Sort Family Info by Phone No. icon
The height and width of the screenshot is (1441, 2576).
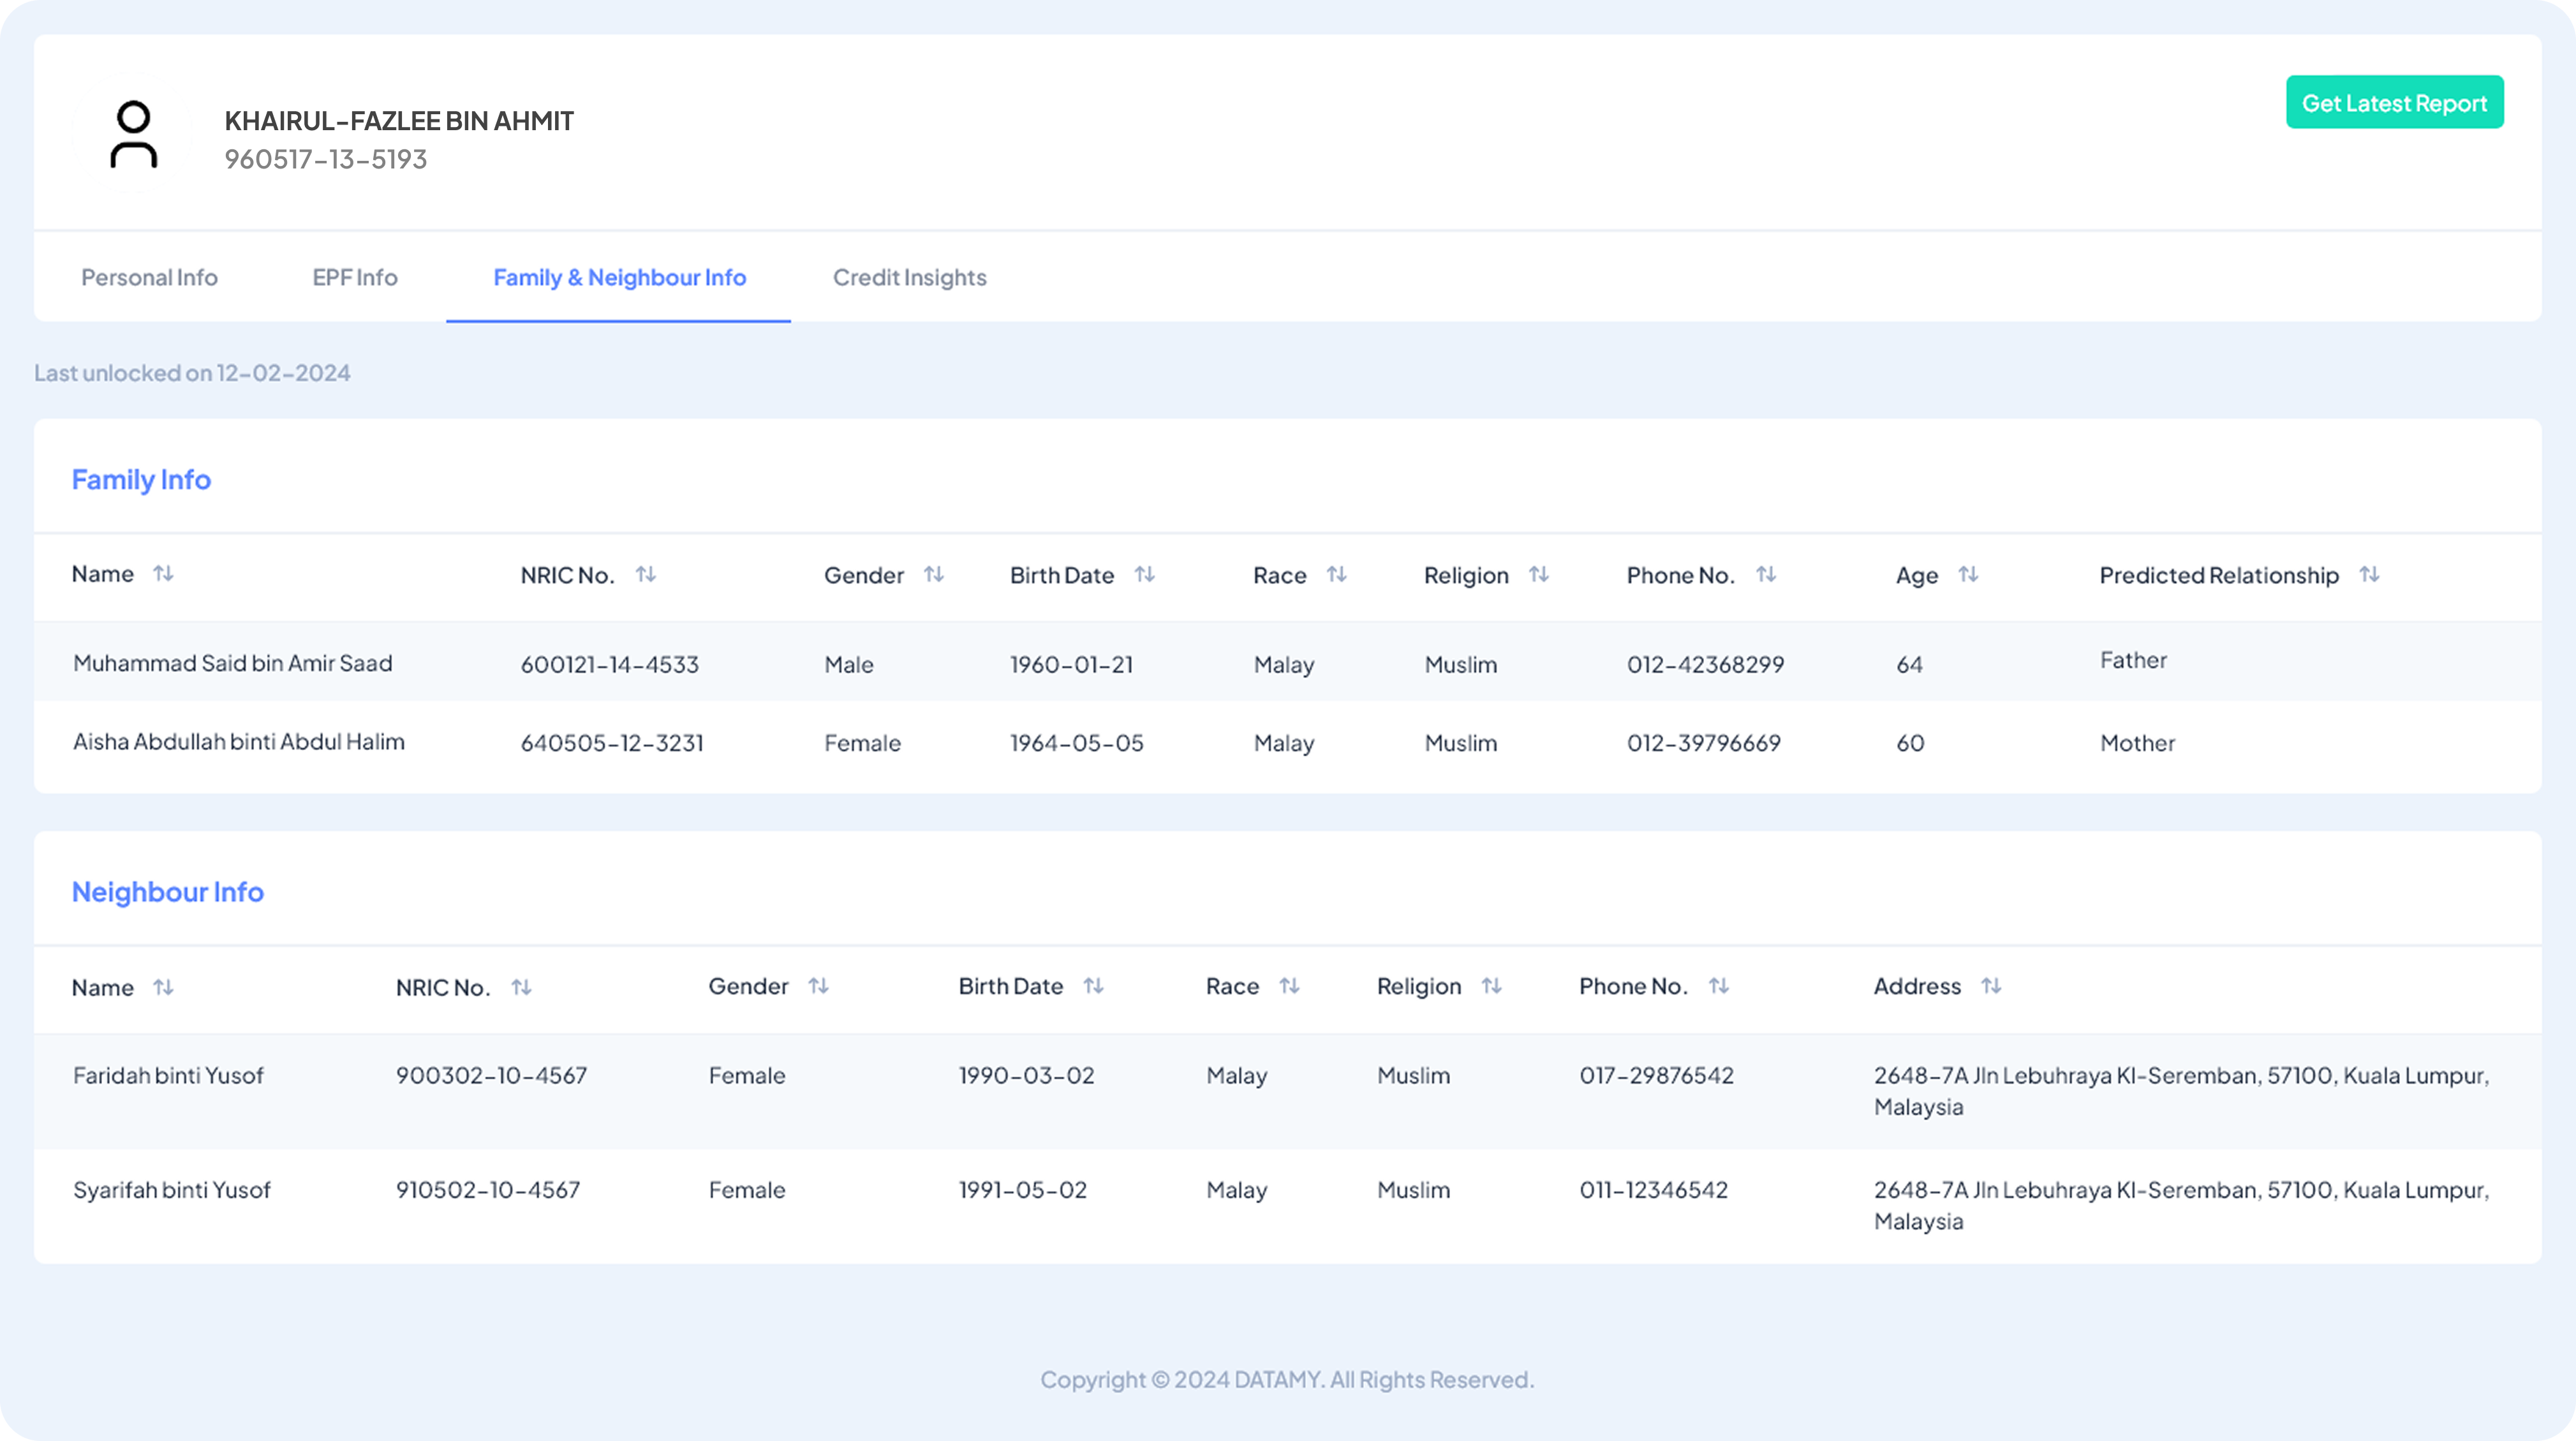(1766, 574)
